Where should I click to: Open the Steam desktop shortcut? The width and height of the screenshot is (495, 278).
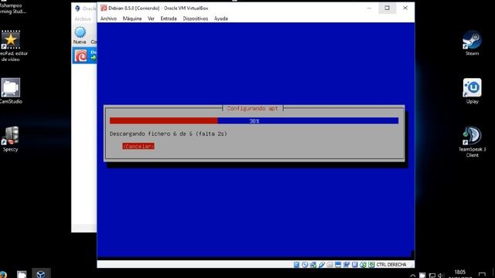pyautogui.click(x=472, y=43)
